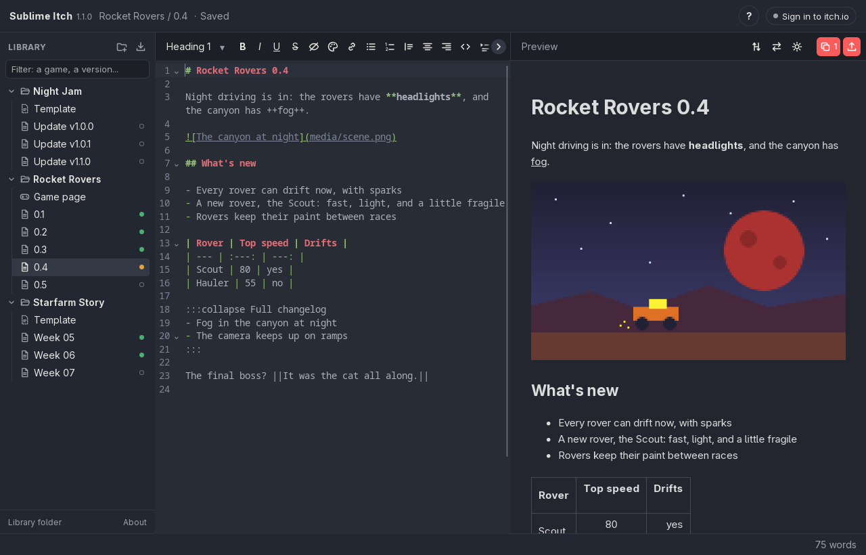Align text left

(409, 47)
